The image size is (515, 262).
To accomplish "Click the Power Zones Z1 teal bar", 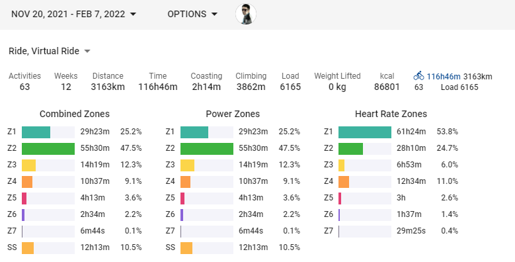I will click(x=194, y=132).
